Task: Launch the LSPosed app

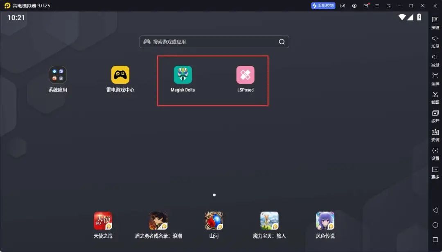Action: (x=245, y=75)
